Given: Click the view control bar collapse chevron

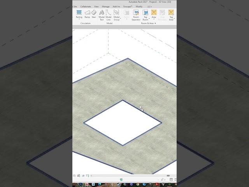Looking at the screenshot, I should click(x=91, y=176).
